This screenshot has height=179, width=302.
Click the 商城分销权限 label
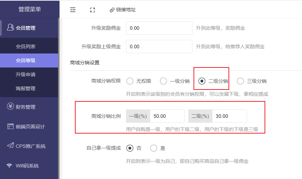pos(106,81)
